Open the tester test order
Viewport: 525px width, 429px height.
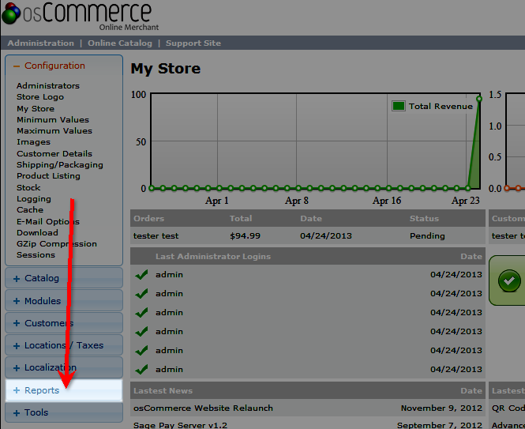click(x=156, y=236)
